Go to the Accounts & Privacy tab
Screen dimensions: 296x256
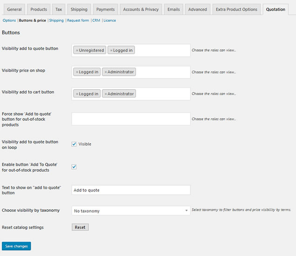tap(141, 9)
